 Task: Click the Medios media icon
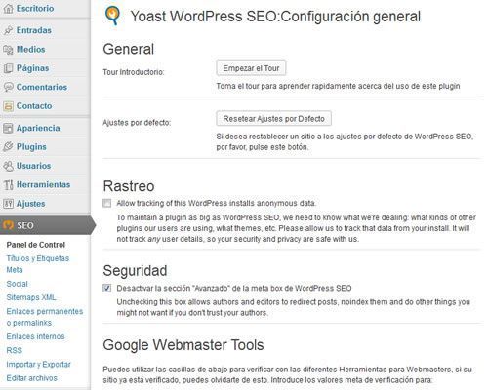pos(8,50)
